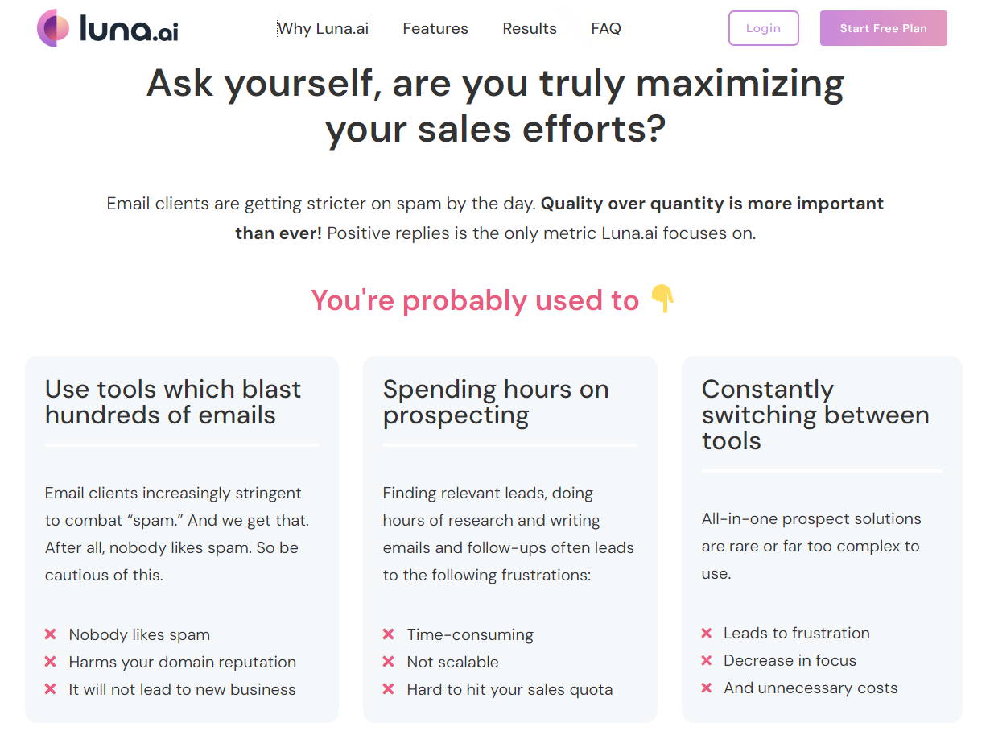Click the 'Constantly switching between tools' card title
The image size is (990, 731).
coord(815,415)
